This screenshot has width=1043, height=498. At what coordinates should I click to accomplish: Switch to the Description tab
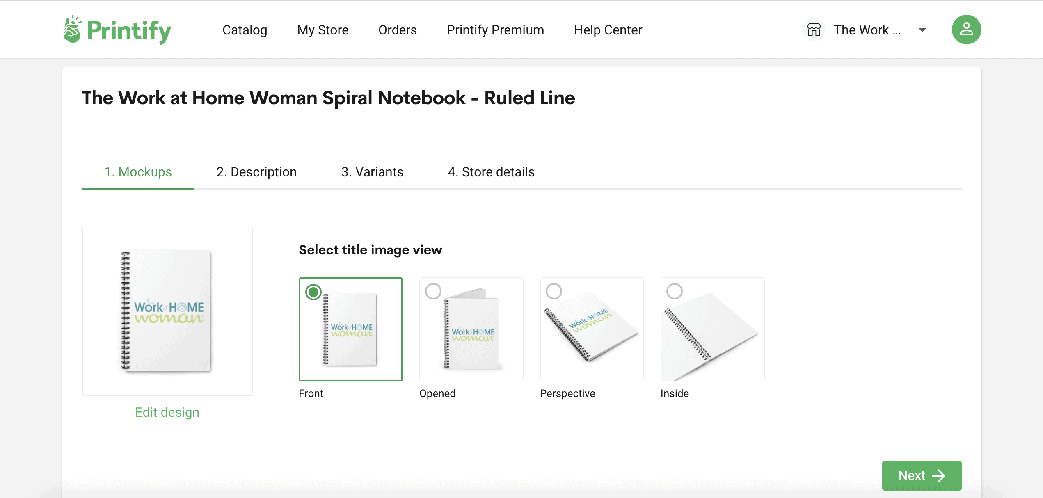point(257,171)
